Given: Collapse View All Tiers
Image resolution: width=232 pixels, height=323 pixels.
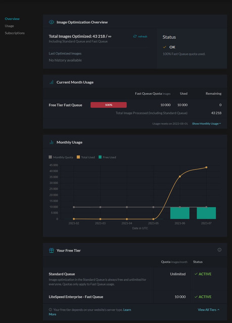Looking at the screenshot, I should tap(208, 309).
